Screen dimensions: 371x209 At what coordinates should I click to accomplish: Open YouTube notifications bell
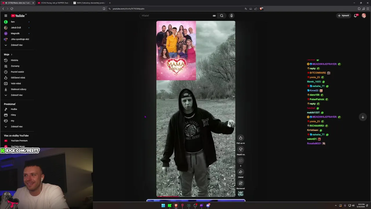click(355, 16)
